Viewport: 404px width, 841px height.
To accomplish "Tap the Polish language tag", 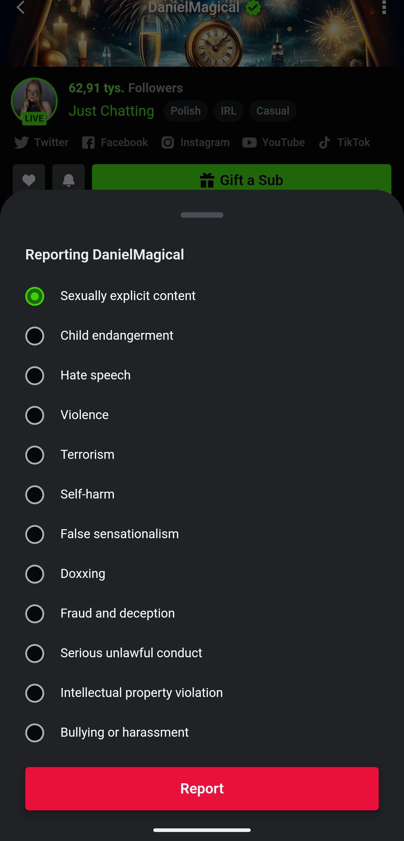I will coord(186,111).
